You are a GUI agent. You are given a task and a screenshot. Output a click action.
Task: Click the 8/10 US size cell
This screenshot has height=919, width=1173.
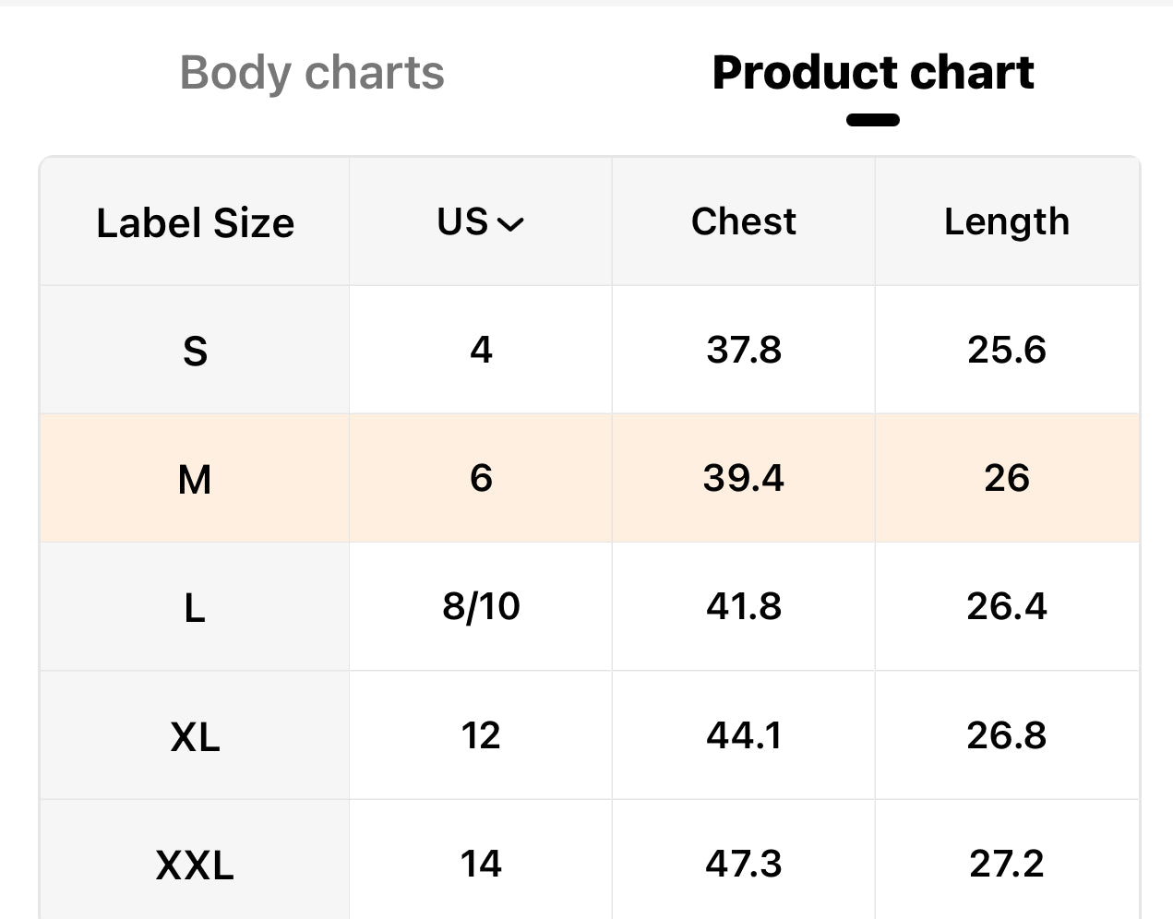click(x=481, y=606)
